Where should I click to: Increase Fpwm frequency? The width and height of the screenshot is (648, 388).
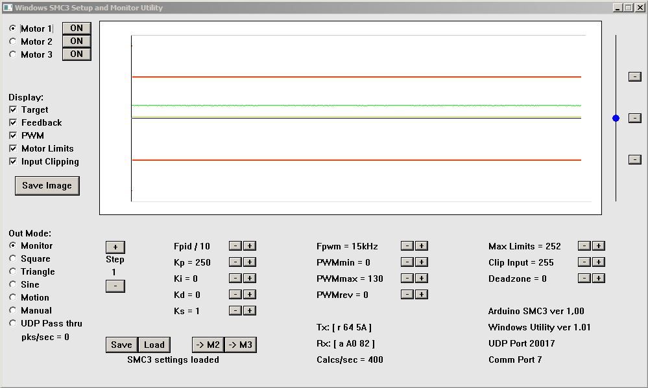pos(422,245)
